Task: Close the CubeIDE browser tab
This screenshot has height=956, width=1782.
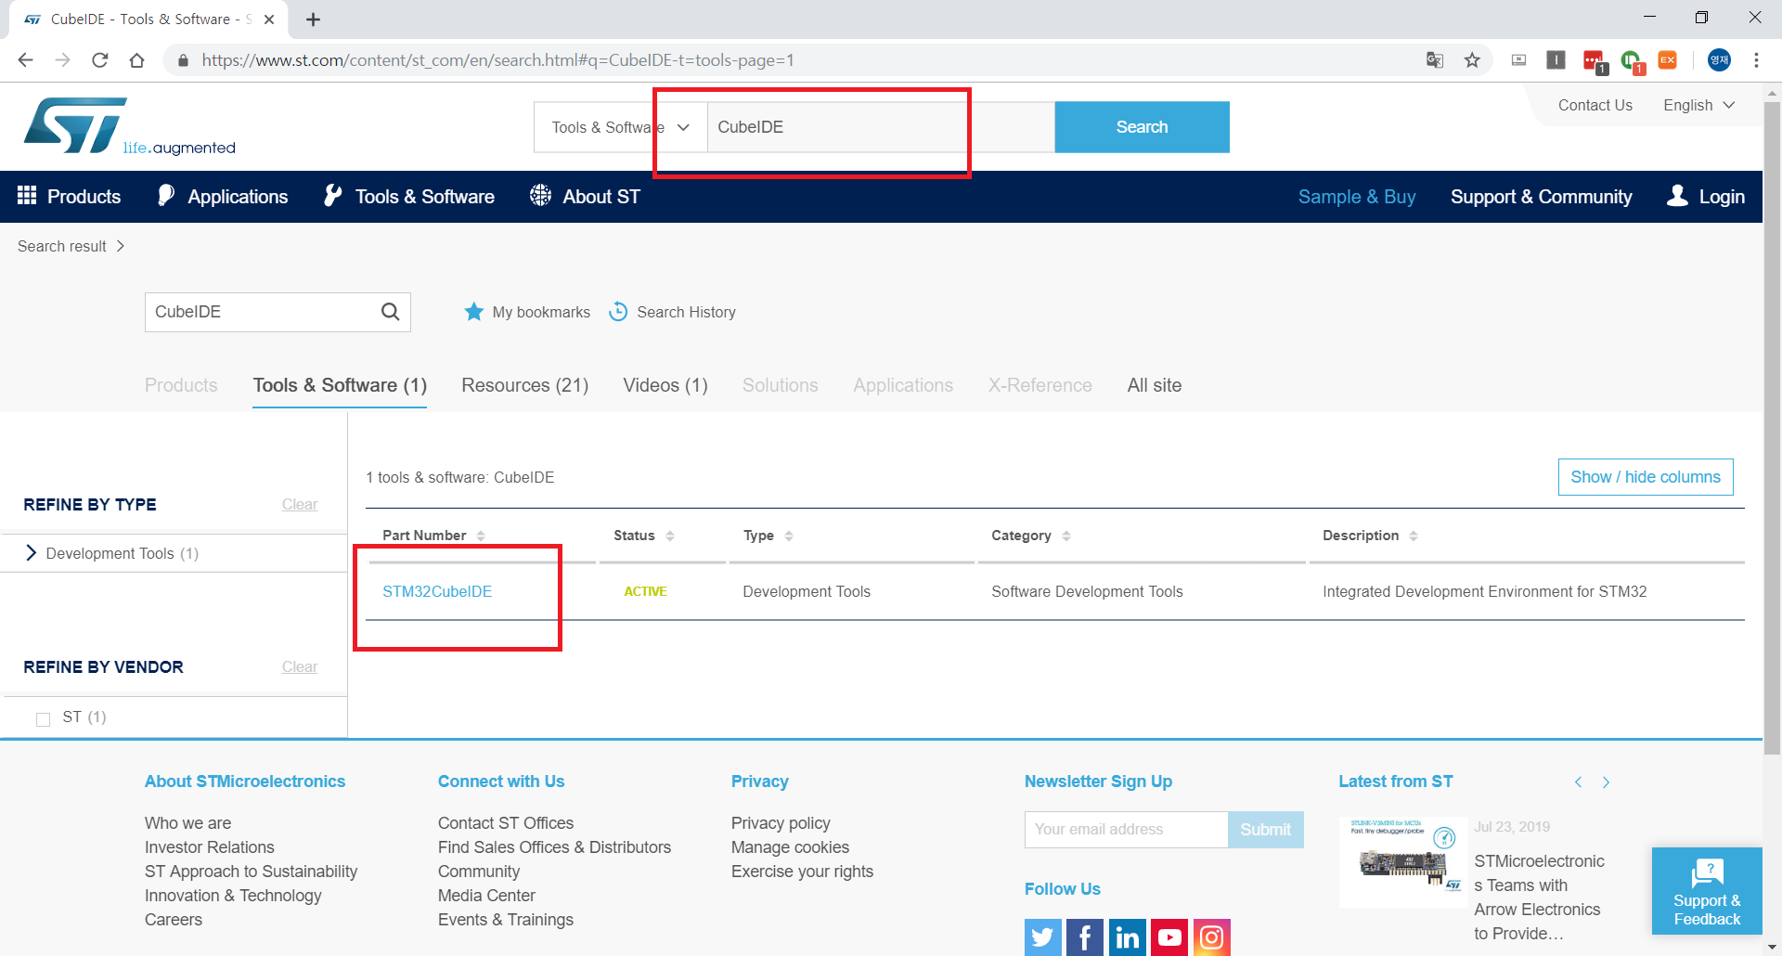Action: (269, 19)
